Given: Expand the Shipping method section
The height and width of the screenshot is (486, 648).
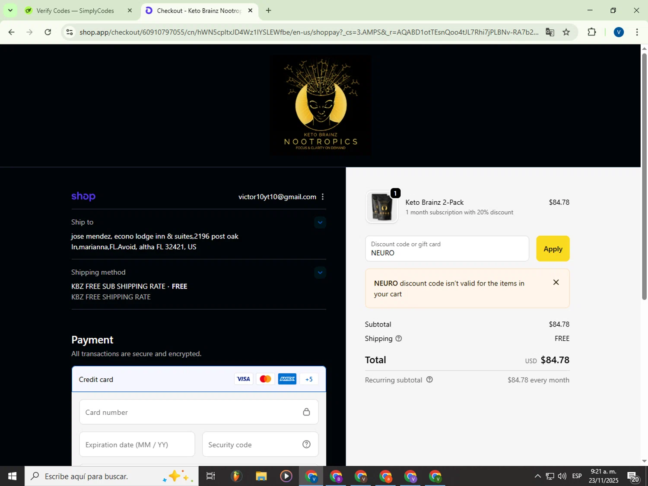Looking at the screenshot, I should [320, 273].
